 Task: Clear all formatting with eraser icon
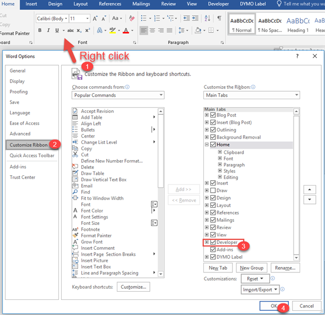[131, 18]
